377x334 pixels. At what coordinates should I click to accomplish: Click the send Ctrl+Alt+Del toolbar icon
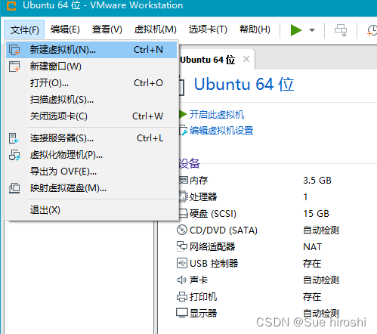(341, 30)
